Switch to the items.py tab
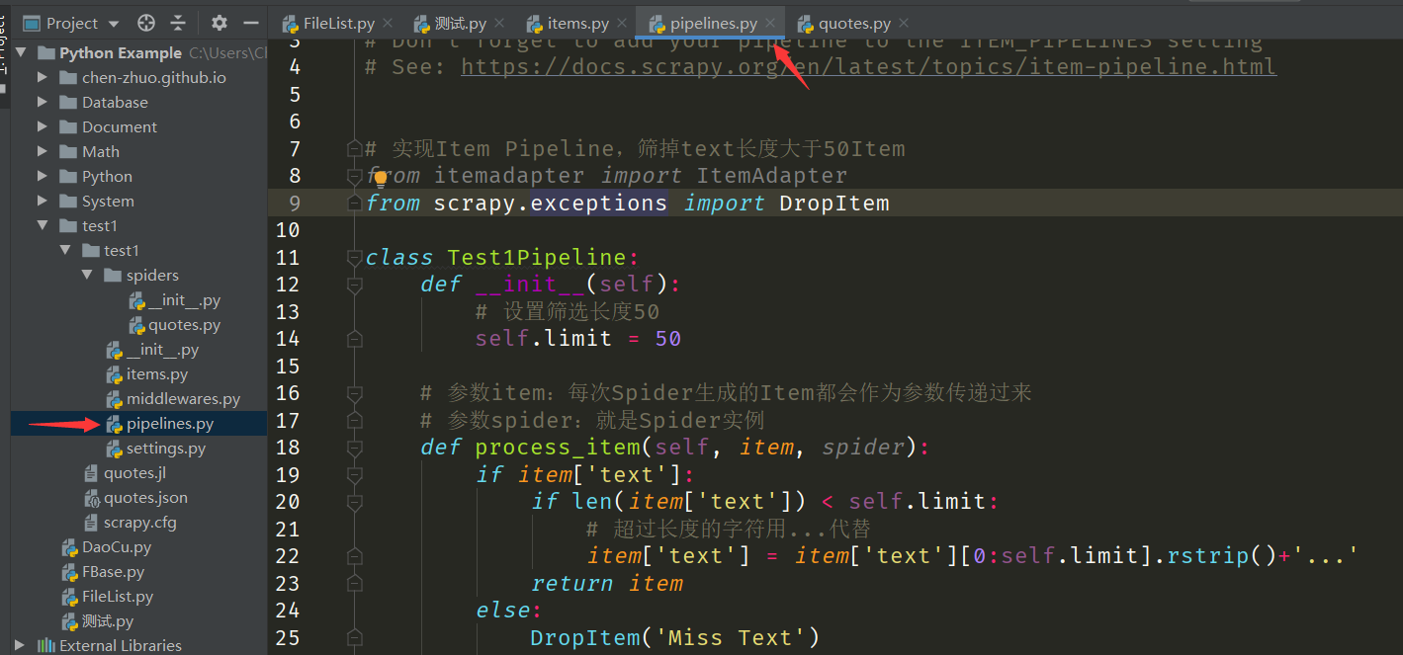The height and width of the screenshot is (655, 1403). pyautogui.click(x=578, y=24)
